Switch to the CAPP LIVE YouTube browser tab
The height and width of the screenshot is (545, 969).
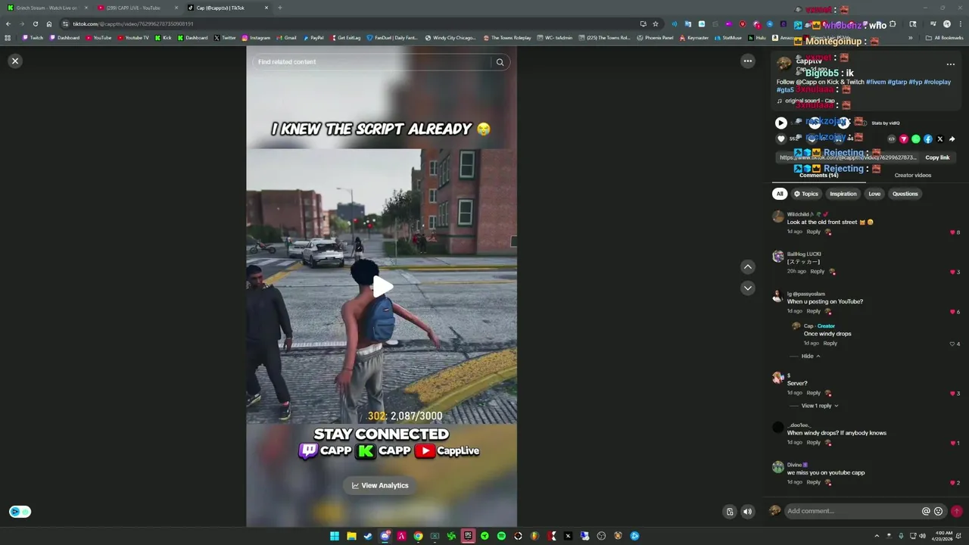136,8
